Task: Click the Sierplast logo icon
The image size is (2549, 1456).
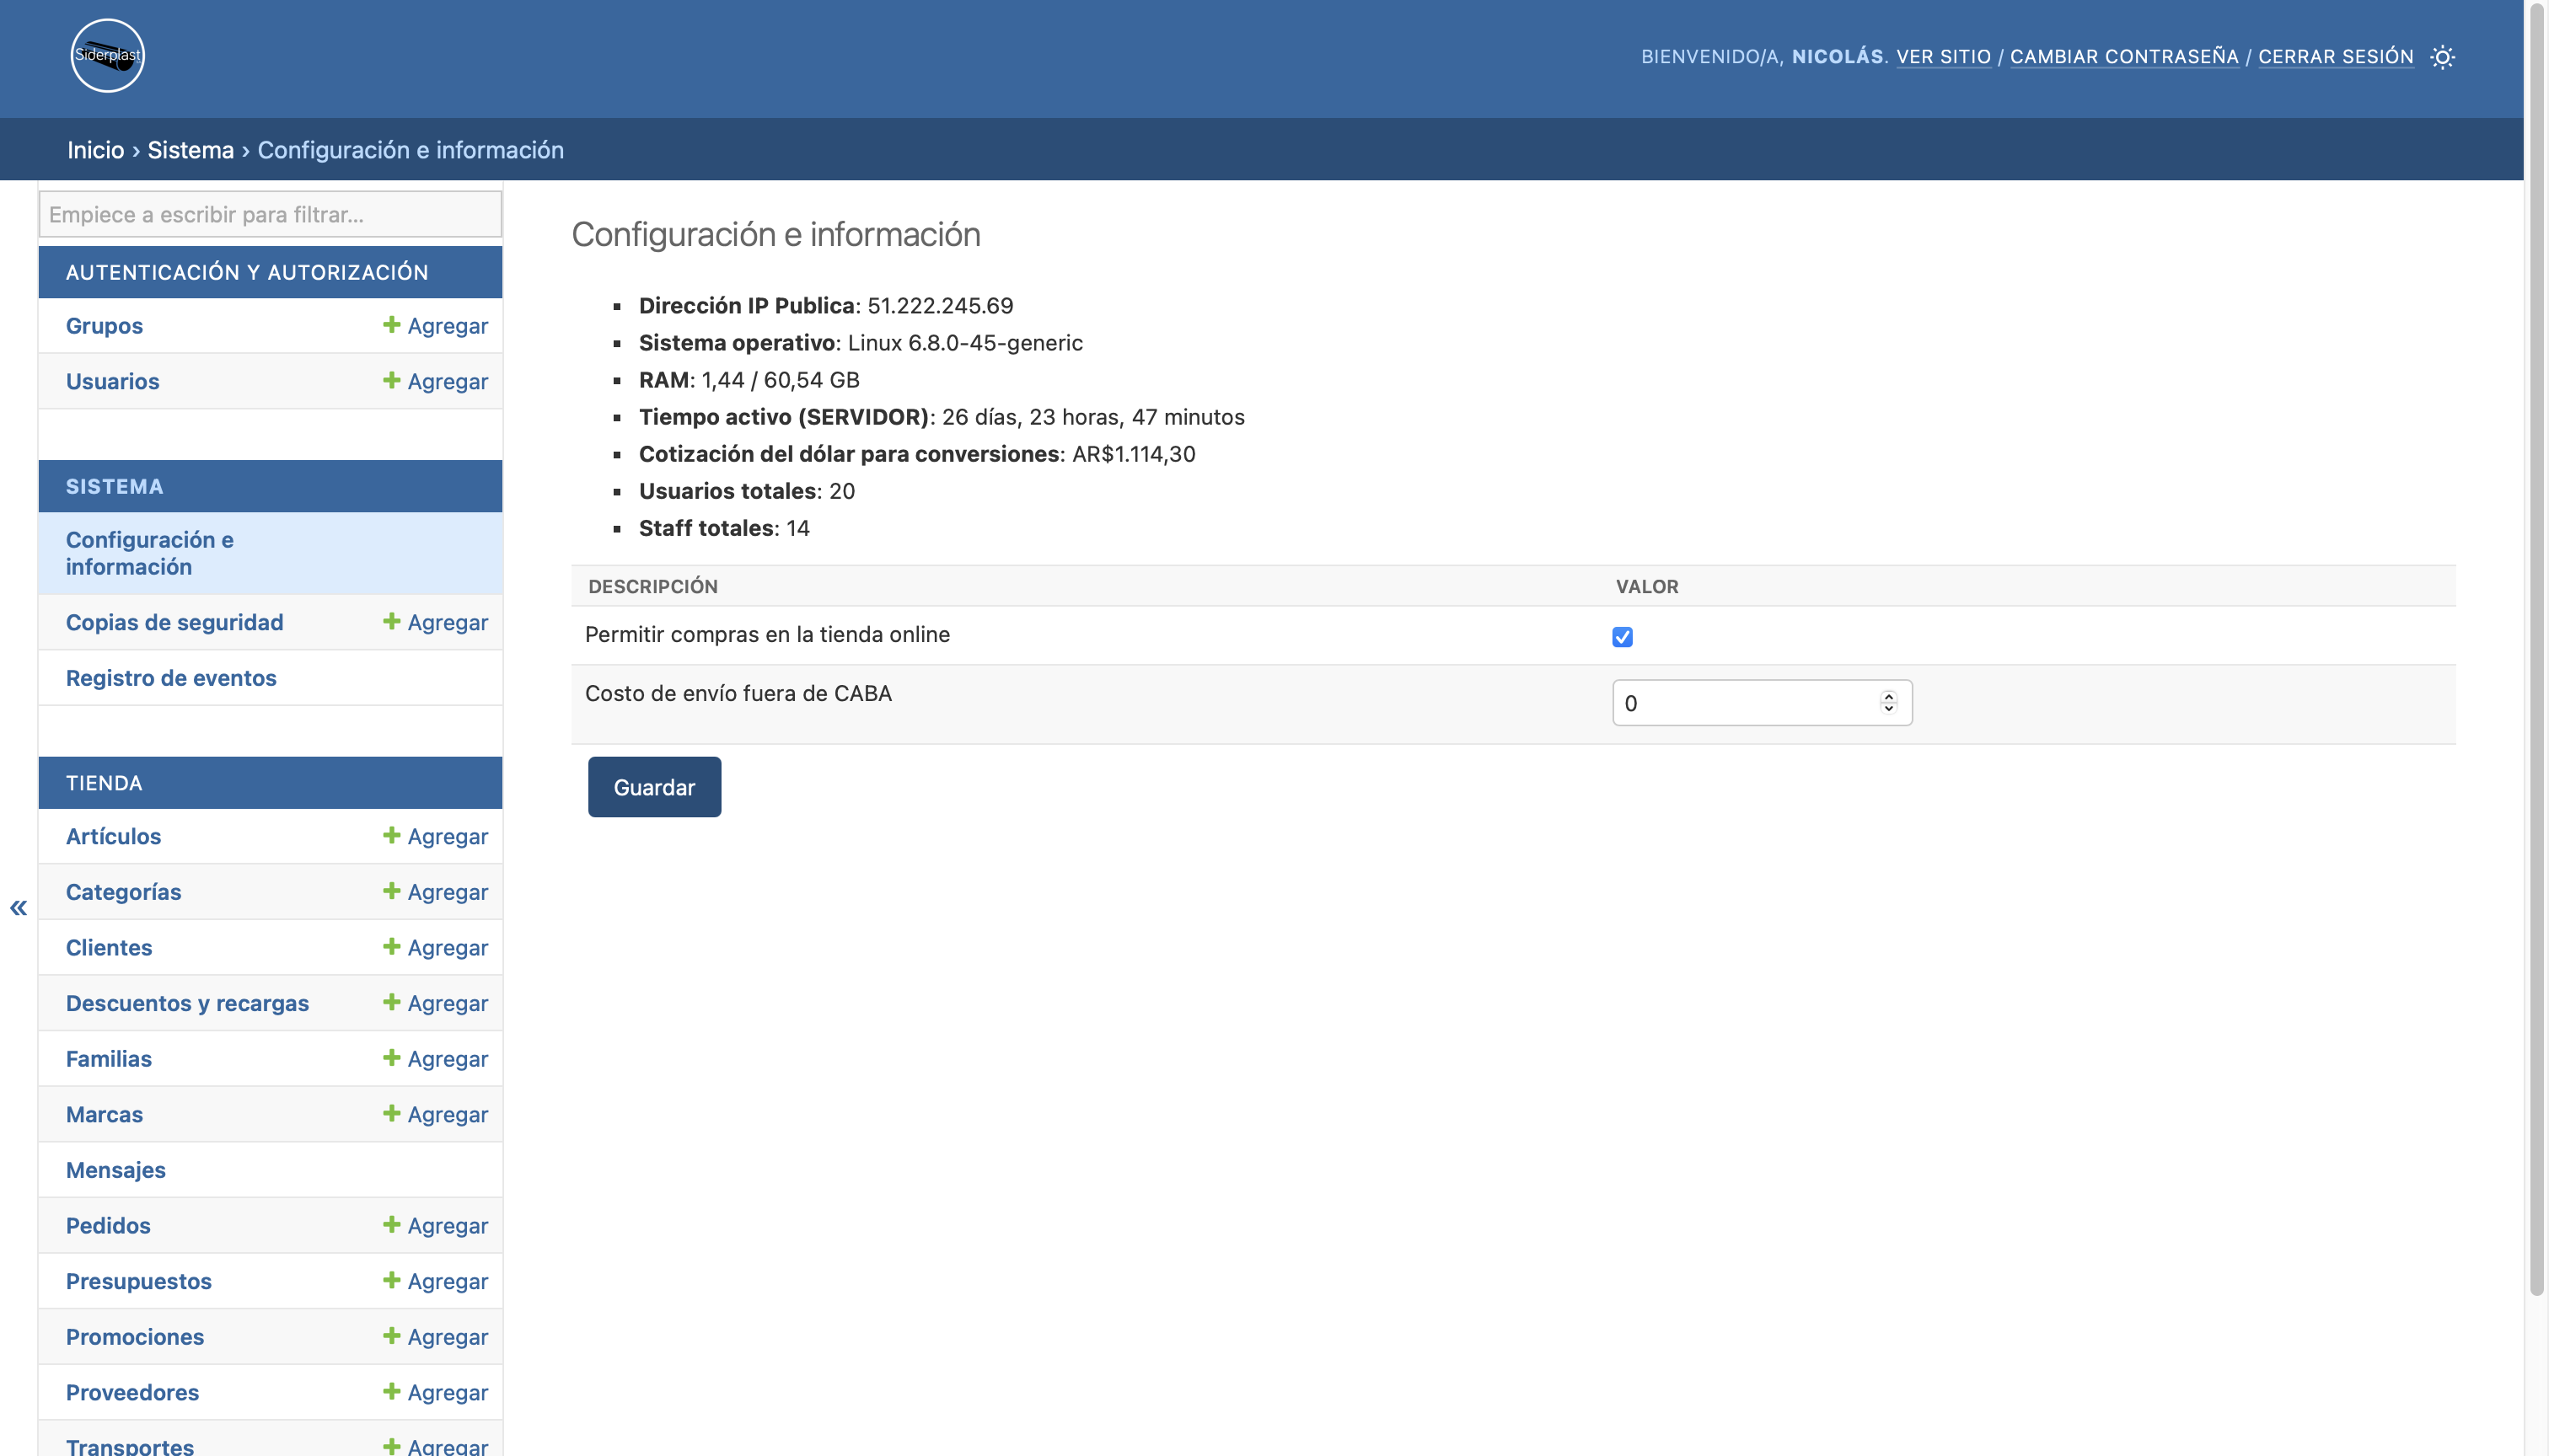Action: pos(109,54)
